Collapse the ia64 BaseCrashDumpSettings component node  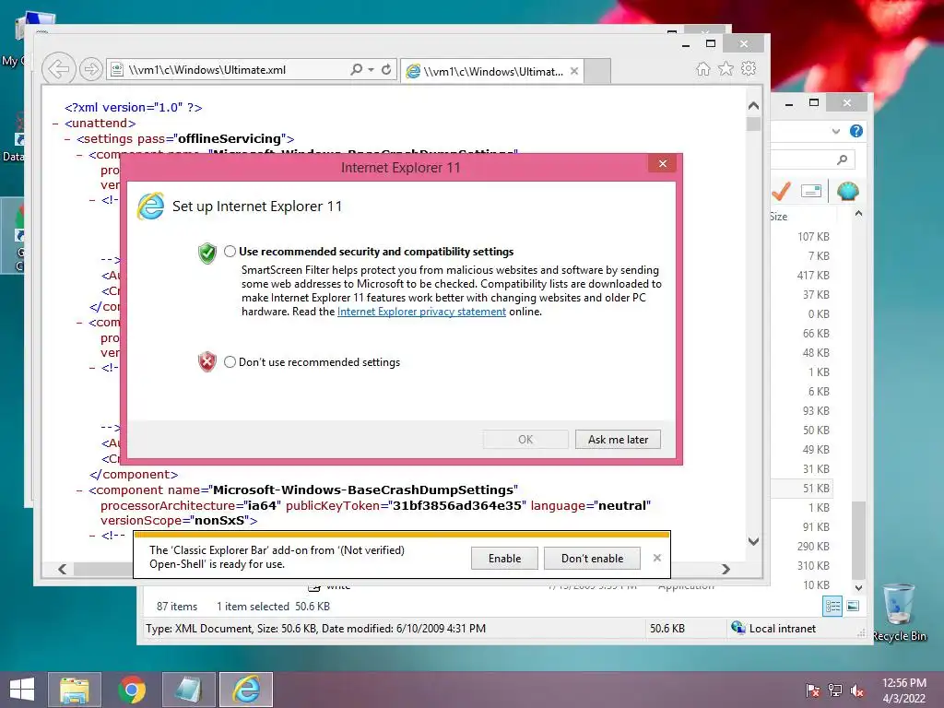(x=79, y=490)
